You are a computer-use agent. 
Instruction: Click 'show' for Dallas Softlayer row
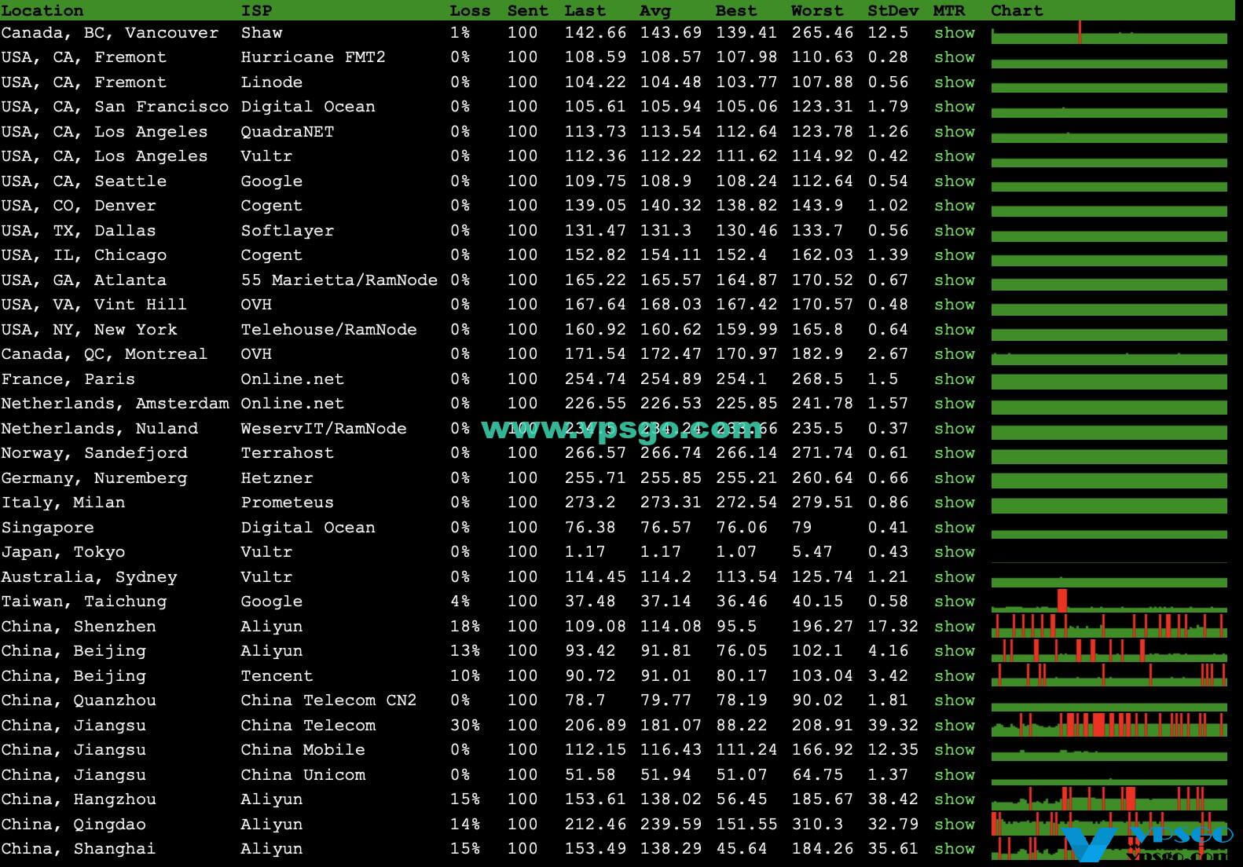[x=954, y=231]
